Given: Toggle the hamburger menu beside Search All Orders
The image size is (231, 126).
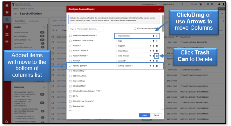Looking at the screenshot, I should (15, 14).
